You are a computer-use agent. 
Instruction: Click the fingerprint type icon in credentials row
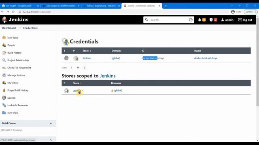[x=66, y=58]
